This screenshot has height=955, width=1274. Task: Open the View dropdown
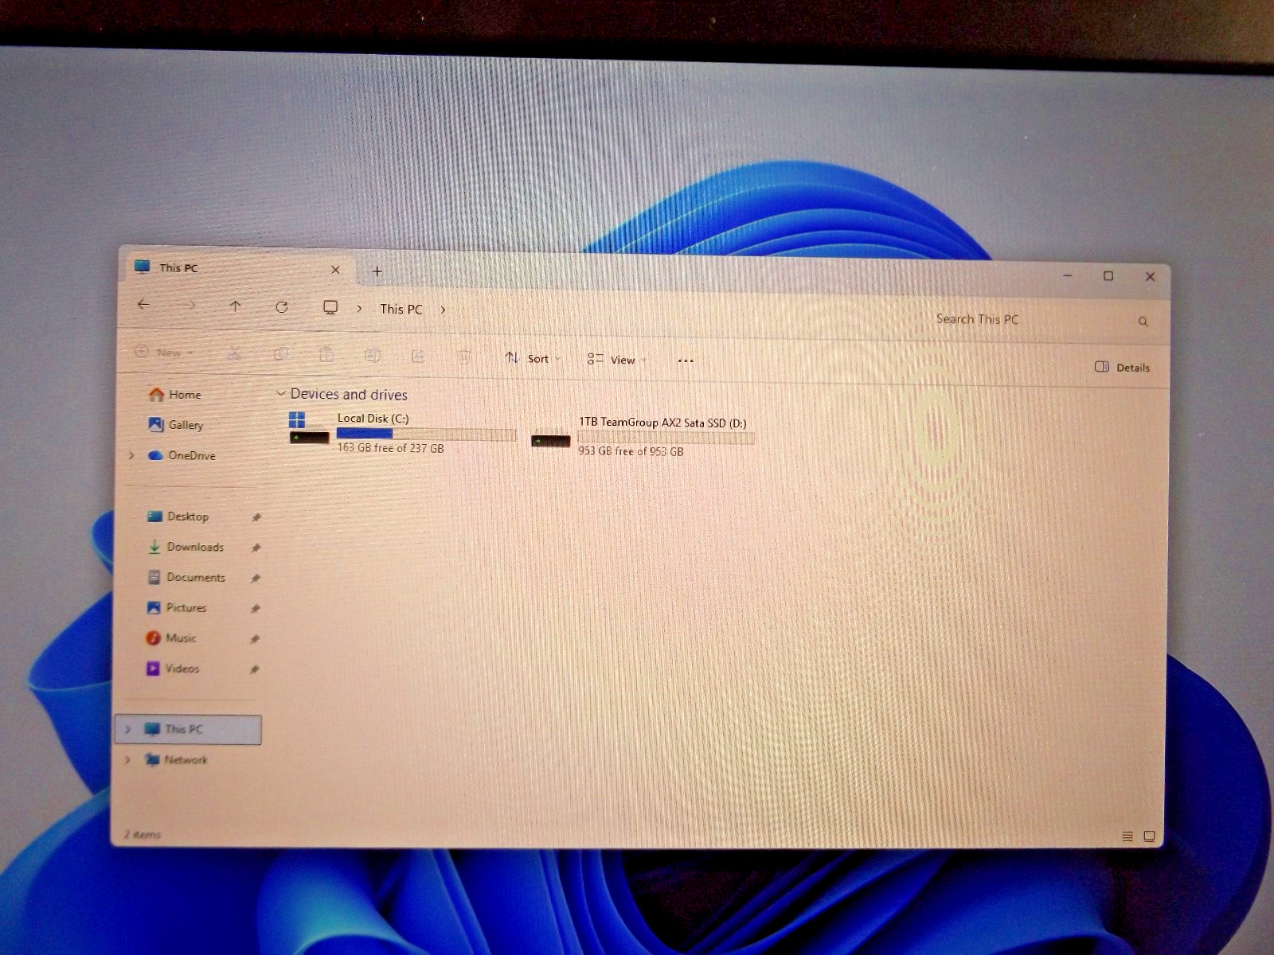coord(617,360)
